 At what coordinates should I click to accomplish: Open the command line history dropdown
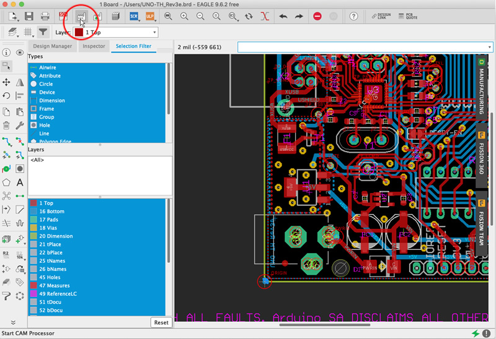[x=489, y=48]
